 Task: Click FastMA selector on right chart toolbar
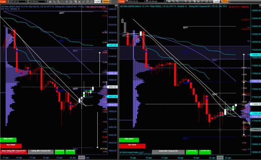click(217, 2)
